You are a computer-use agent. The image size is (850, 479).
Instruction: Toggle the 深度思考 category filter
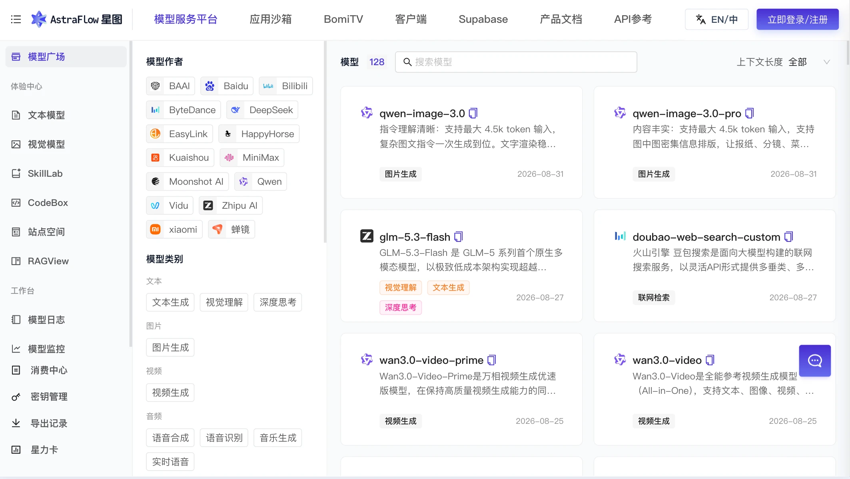(277, 302)
